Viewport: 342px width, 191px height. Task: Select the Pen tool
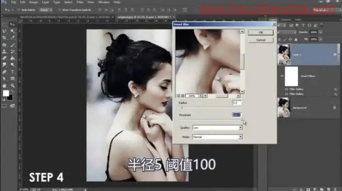pos(4,72)
